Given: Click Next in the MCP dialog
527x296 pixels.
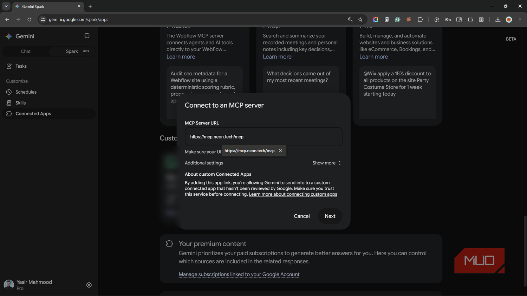Looking at the screenshot, I should click(330, 216).
